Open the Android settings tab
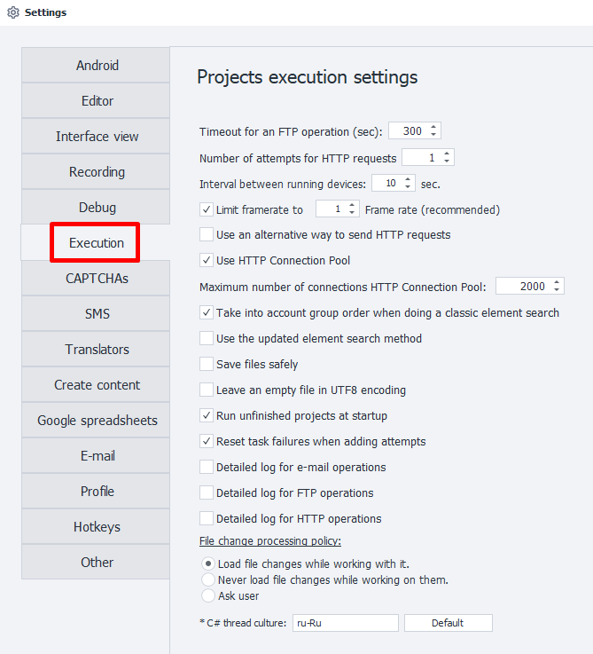Image resolution: width=593 pixels, height=654 pixels. (97, 66)
